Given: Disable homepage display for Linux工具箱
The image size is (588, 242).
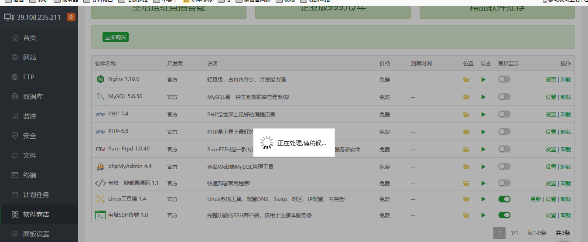Looking at the screenshot, I should pyautogui.click(x=504, y=199).
